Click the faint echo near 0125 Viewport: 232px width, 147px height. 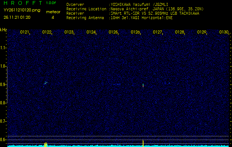[x=118, y=84]
